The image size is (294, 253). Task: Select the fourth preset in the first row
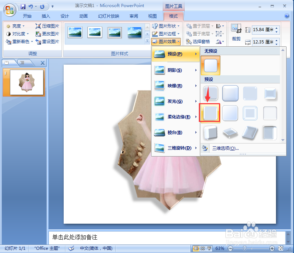(x=270, y=93)
